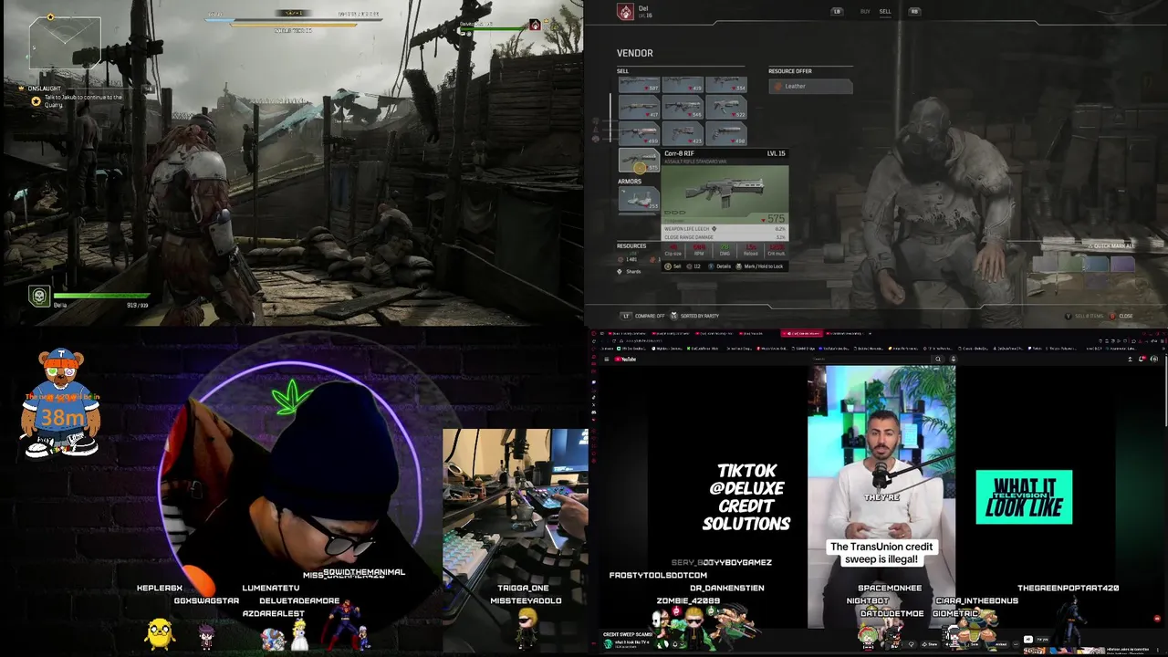Click the Onslaught quest crown icon
Screen dimensions: 1168x657
(x=23, y=89)
